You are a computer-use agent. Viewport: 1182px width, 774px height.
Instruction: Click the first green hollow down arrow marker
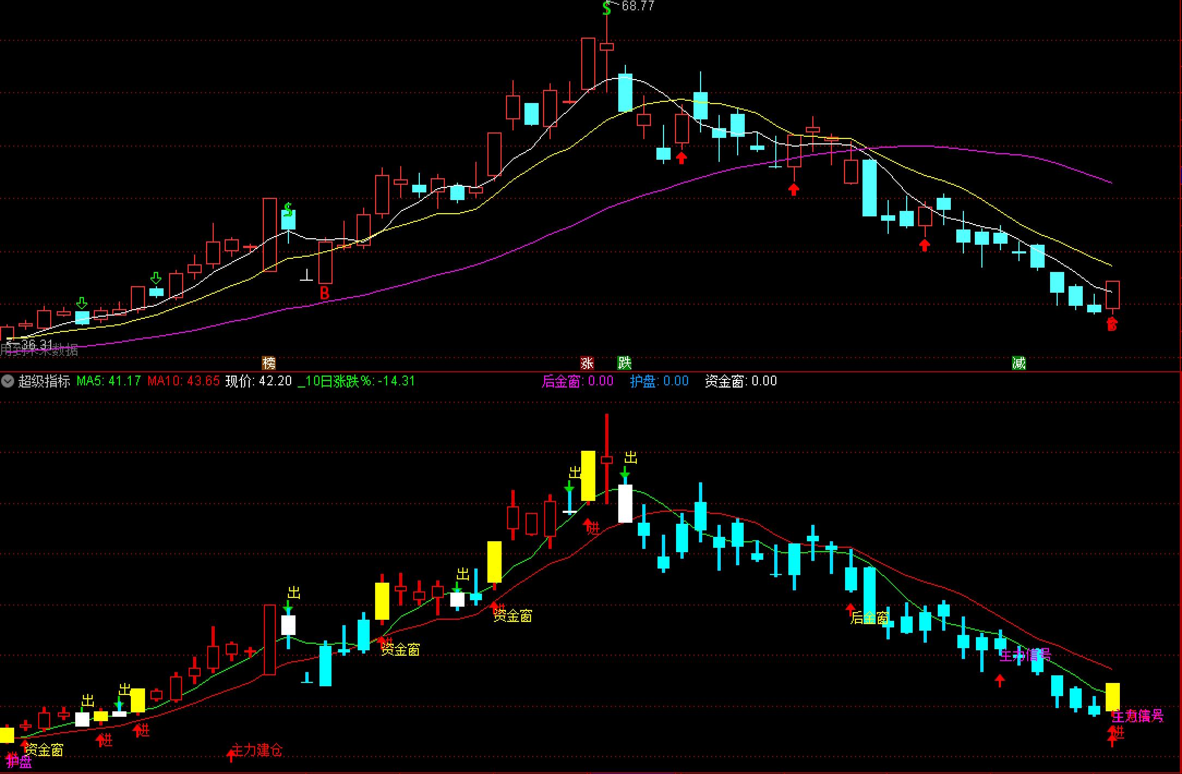tap(82, 303)
